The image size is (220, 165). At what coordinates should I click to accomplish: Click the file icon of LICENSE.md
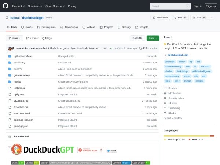point(10,101)
